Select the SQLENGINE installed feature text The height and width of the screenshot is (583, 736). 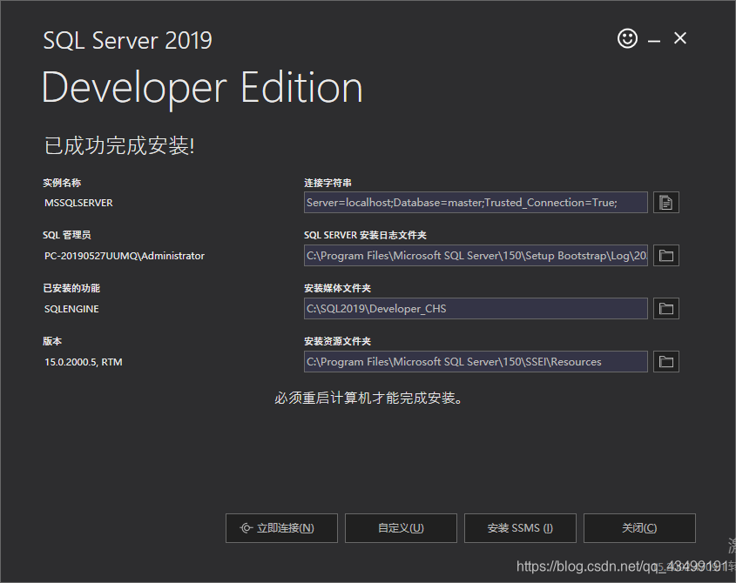(71, 309)
